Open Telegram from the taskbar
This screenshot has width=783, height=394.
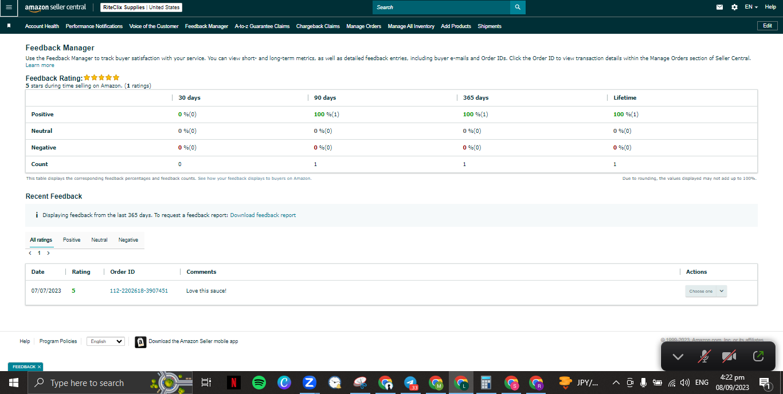pyautogui.click(x=410, y=383)
